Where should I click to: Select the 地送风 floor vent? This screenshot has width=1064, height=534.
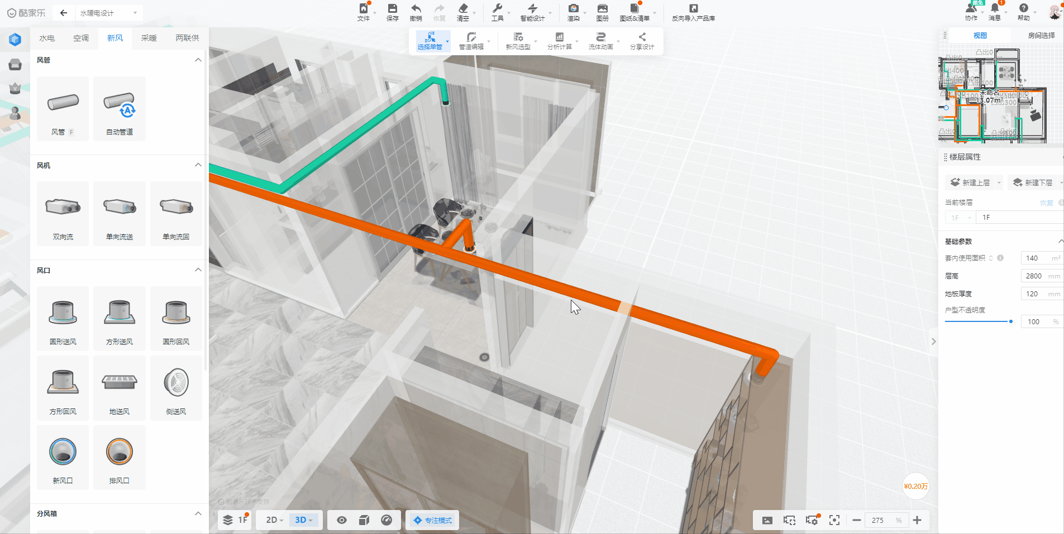click(x=119, y=388)
